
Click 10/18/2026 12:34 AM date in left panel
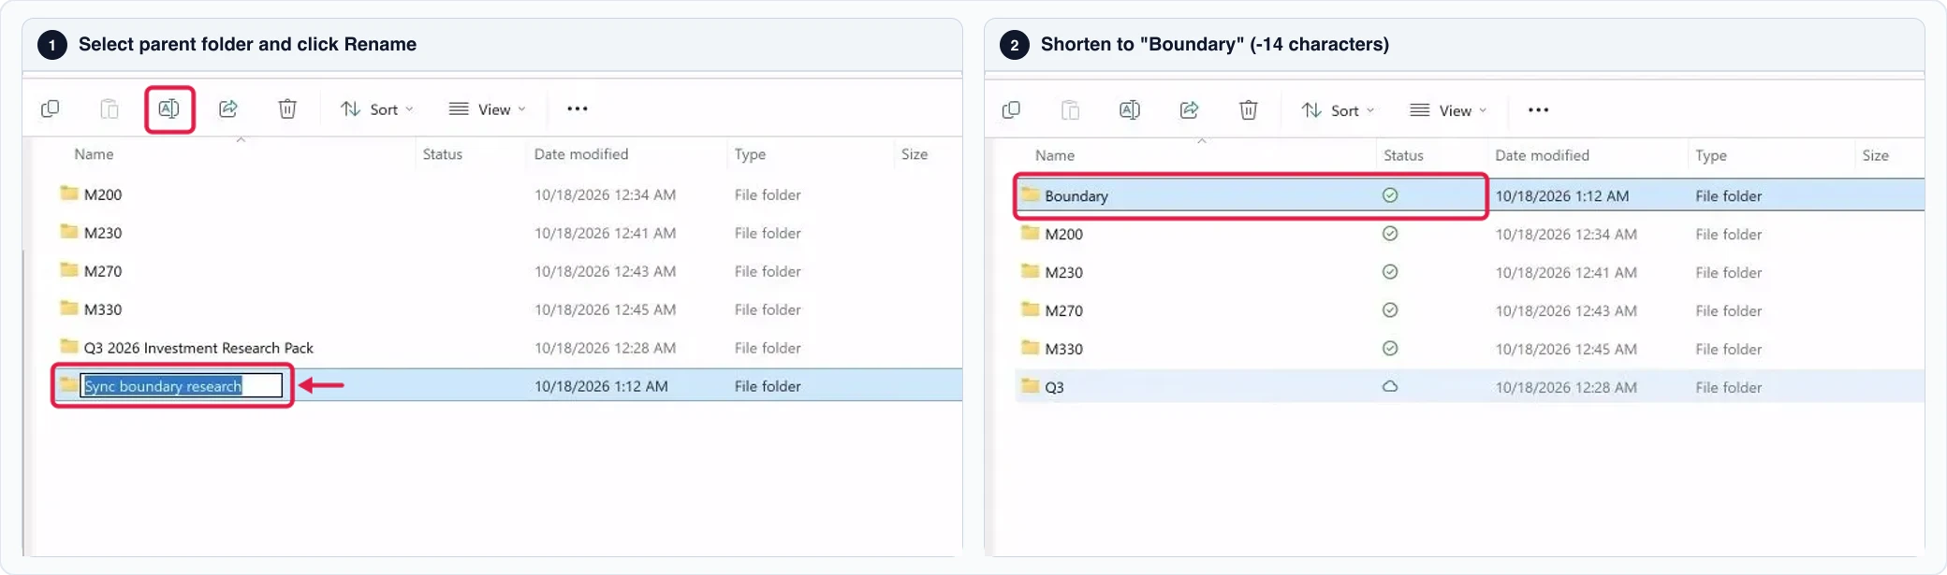point(605,194)
